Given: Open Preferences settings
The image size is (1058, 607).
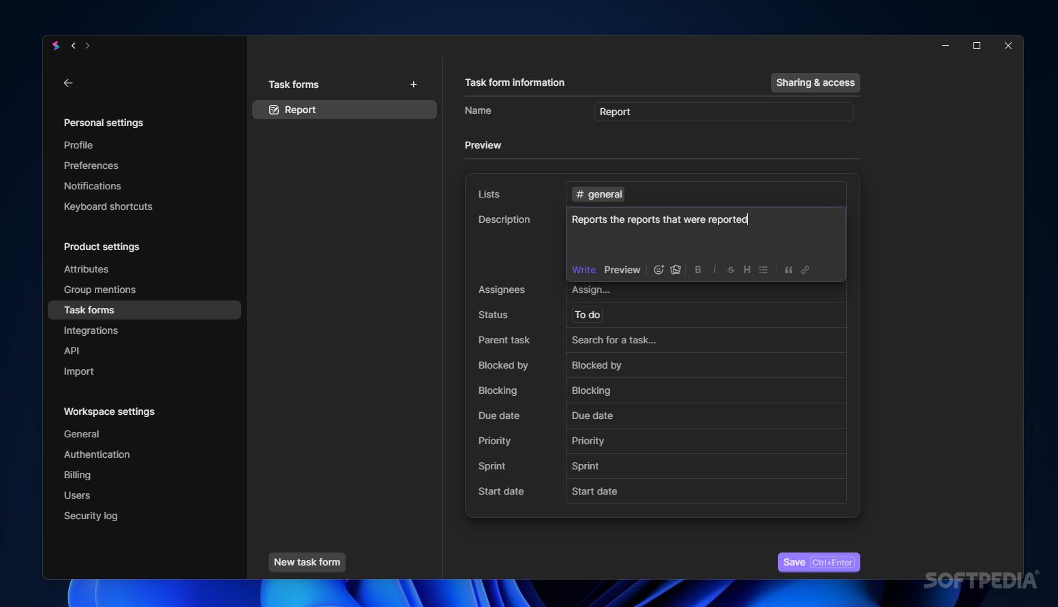Looking at the screenshot, I should pos(91,166).
